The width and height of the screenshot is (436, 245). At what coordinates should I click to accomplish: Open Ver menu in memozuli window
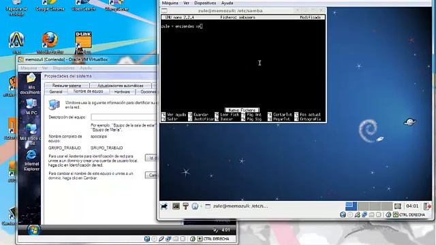[45, 68]
